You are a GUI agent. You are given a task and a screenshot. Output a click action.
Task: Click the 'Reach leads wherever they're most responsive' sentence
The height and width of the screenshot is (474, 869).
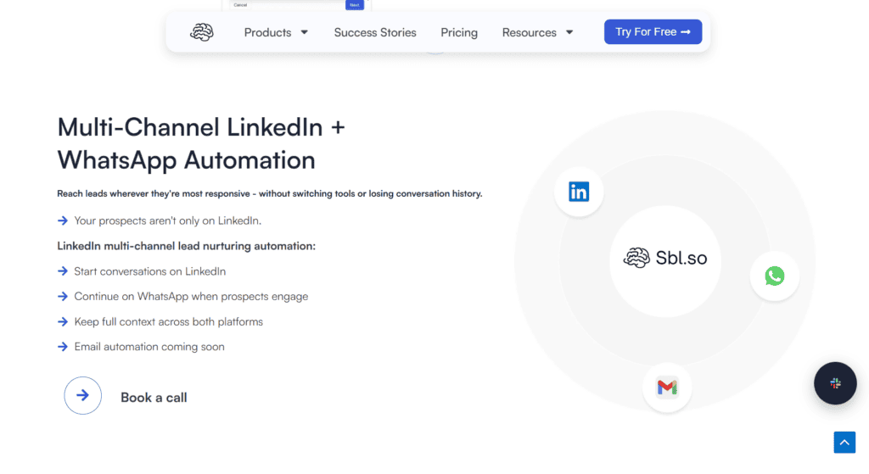[269, 194]
